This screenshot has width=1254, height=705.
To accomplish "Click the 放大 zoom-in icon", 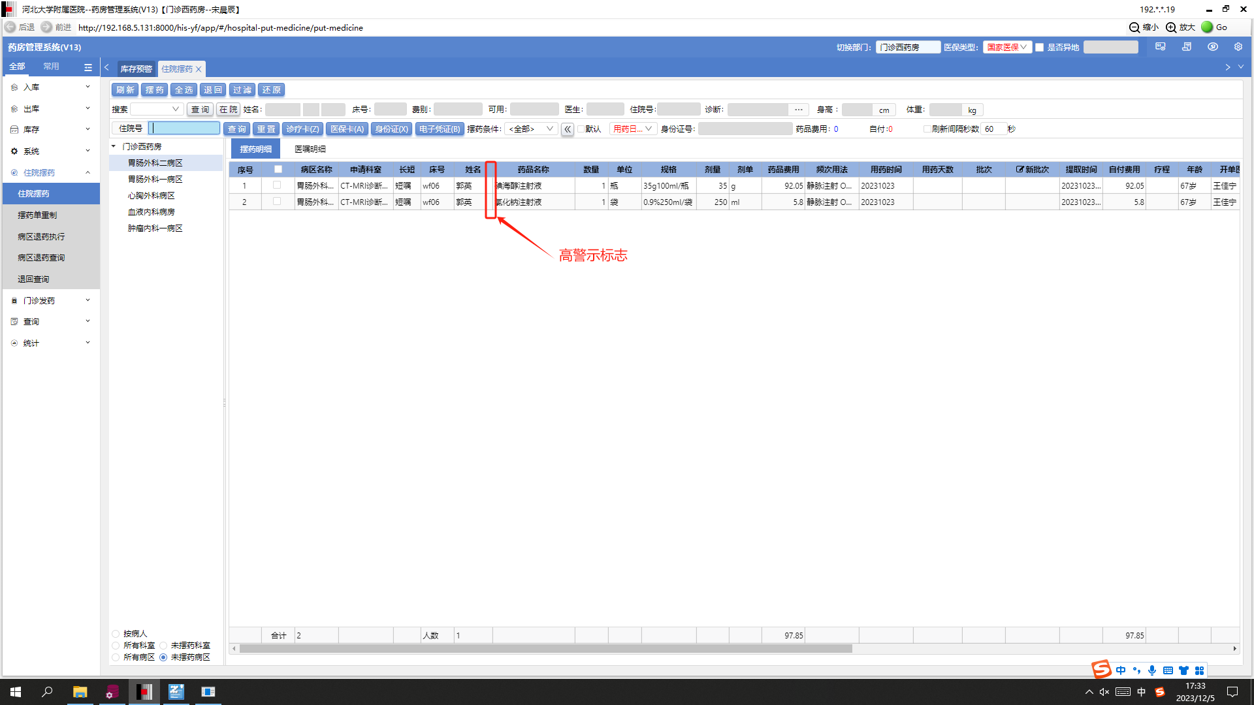I will point(1171,27).
